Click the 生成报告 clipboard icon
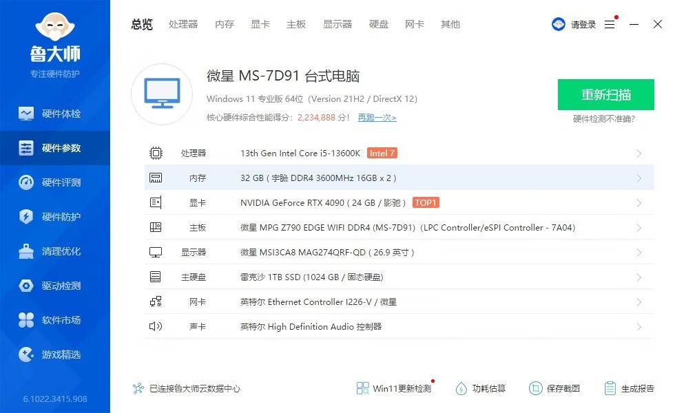This screenshot has width=675, height=413. tap(610, 388)
